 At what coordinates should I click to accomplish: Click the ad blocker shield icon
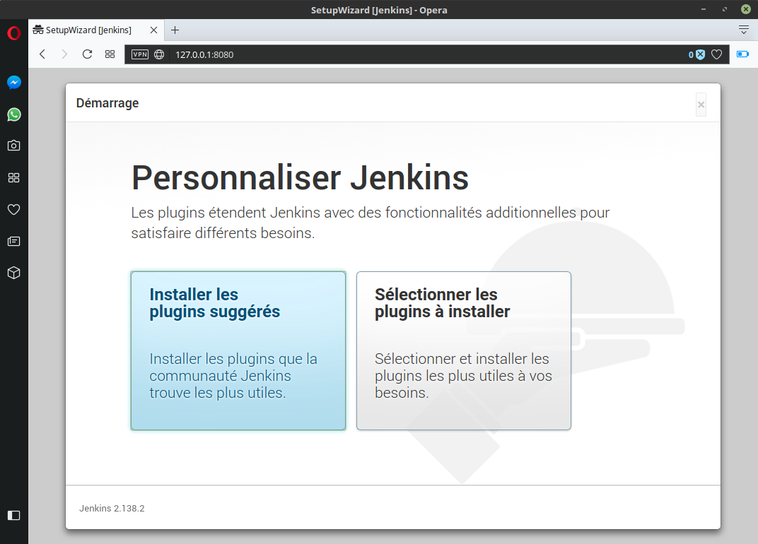point(699,54)
